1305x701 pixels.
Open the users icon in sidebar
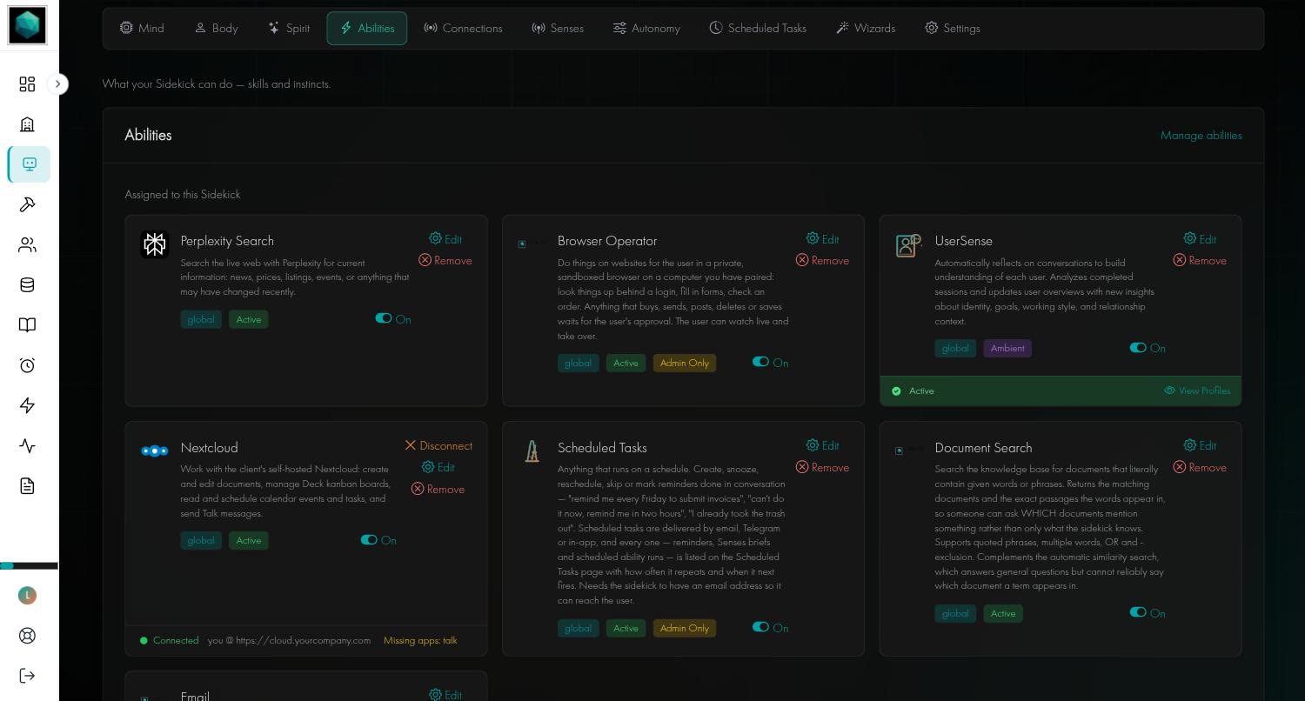click(27, 245)
